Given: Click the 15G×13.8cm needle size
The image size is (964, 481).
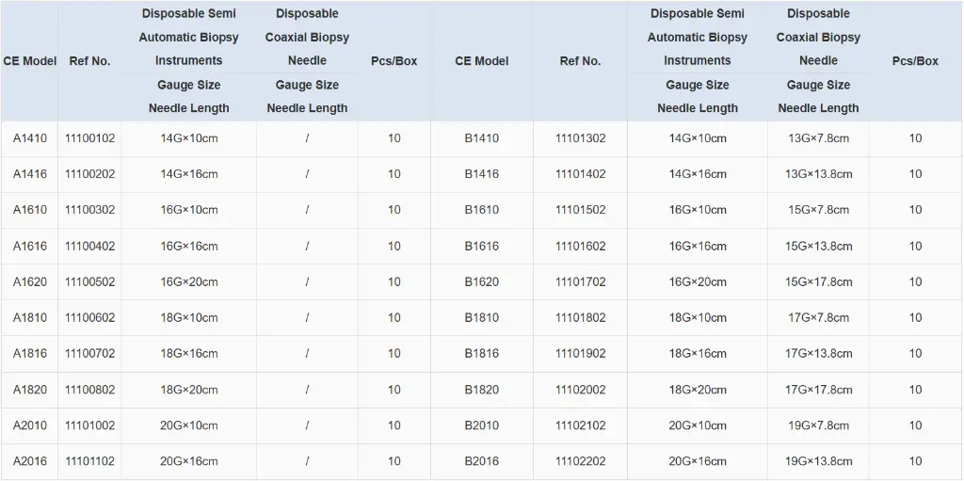Looking at the screenshot, I should pyautogui.click(x=818, y=246).
